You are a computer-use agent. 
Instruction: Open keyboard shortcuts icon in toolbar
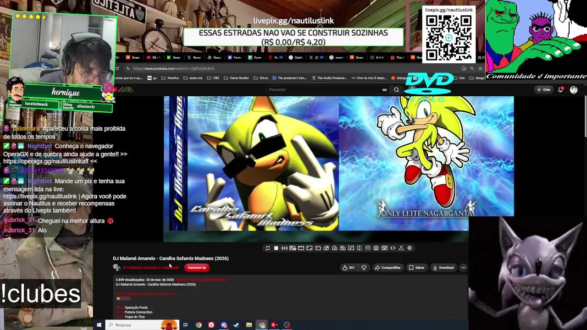point(384,248)
